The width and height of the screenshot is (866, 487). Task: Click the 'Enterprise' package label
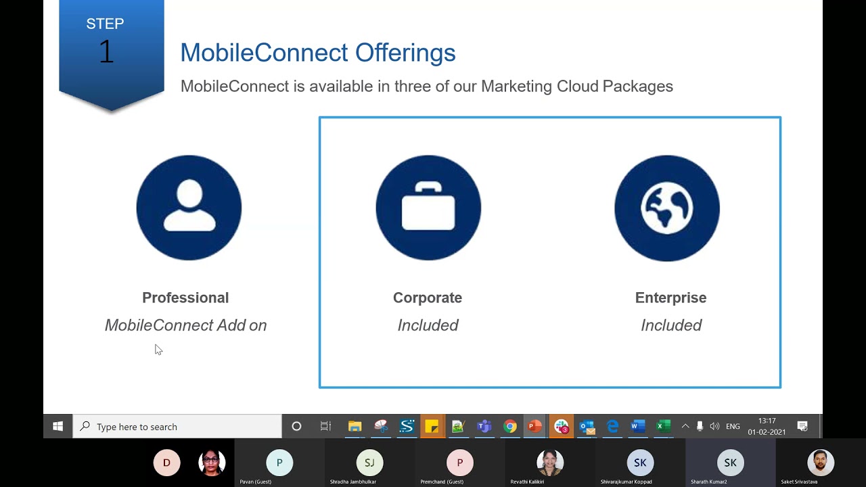pyautogui.click(x=670, y=298)
